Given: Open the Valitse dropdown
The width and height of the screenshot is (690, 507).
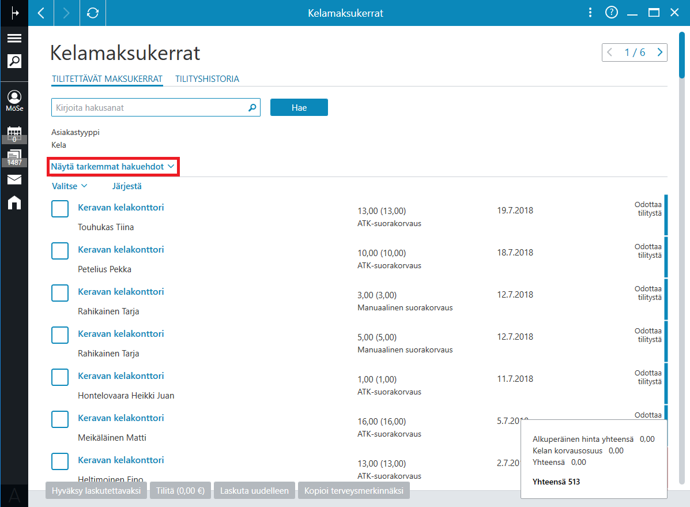Looking at the screenshot, I should (x=70, y=186).
